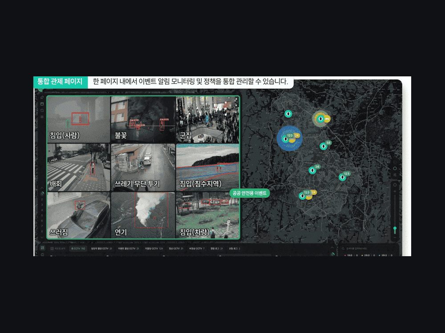
Task: Select the 오탐 로그 2 tab
Action: point(235,249)
